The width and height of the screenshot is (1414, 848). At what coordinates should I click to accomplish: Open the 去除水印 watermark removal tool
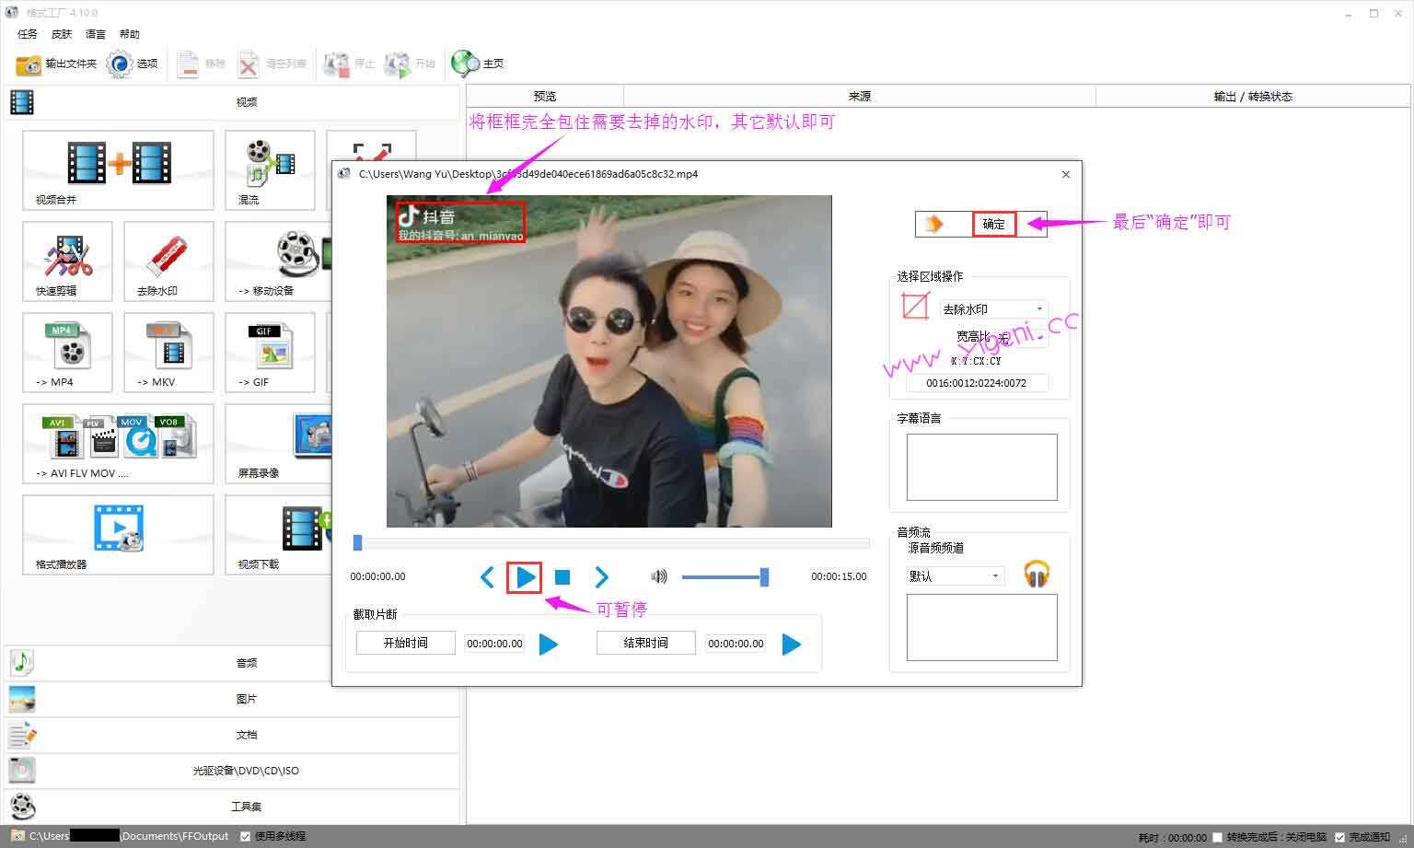168,261
